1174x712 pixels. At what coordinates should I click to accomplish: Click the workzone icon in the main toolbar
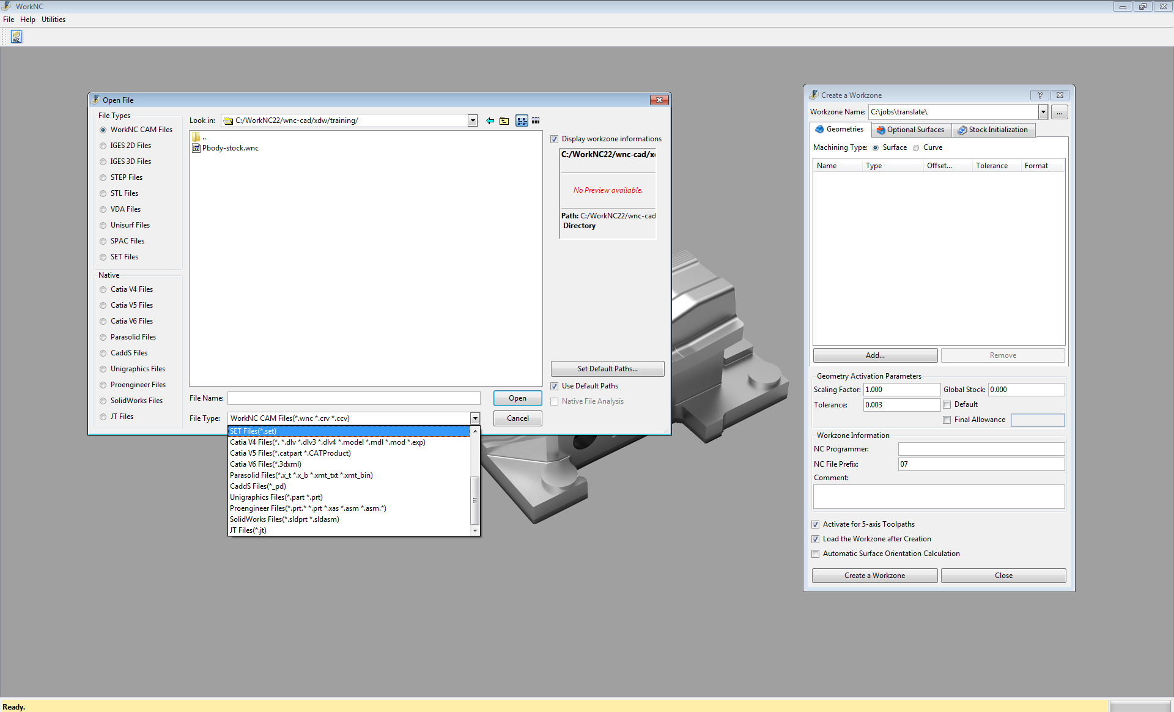click(17, 37)
